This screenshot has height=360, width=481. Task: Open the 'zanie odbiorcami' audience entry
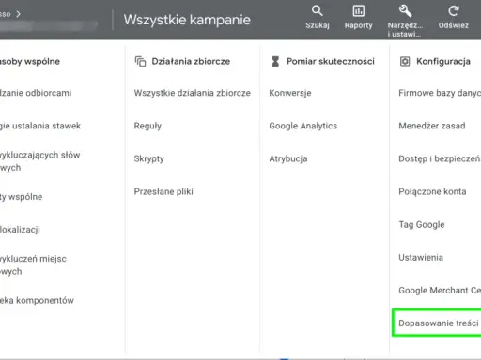[36, 93]
